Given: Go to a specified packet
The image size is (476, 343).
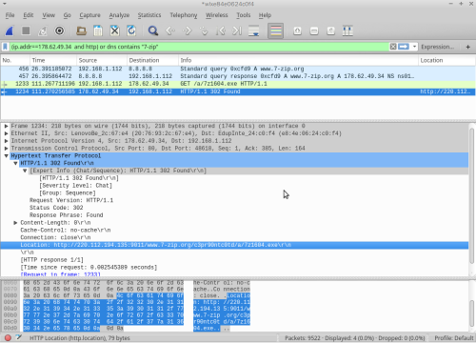Looking at the screenshot, I should (204, 30).
